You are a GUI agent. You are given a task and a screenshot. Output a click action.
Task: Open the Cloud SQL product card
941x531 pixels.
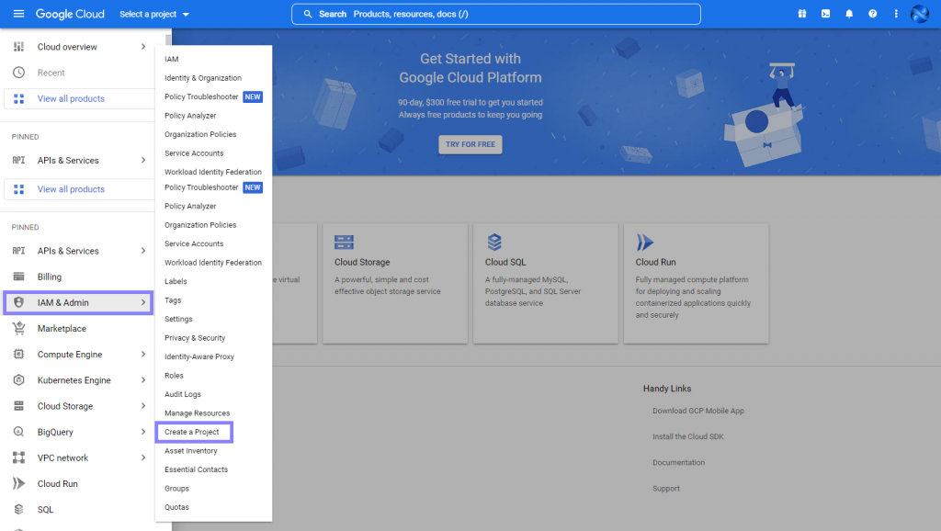(x=546, y=284)
